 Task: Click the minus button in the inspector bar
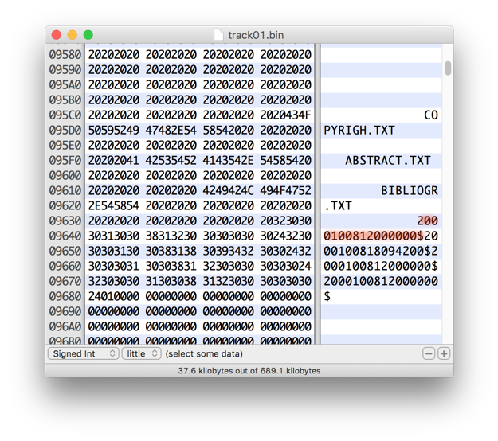[x=429, y=353]
